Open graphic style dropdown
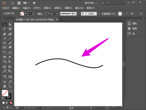The height and width of the screenshot is (110, 146). click(124, 14)
